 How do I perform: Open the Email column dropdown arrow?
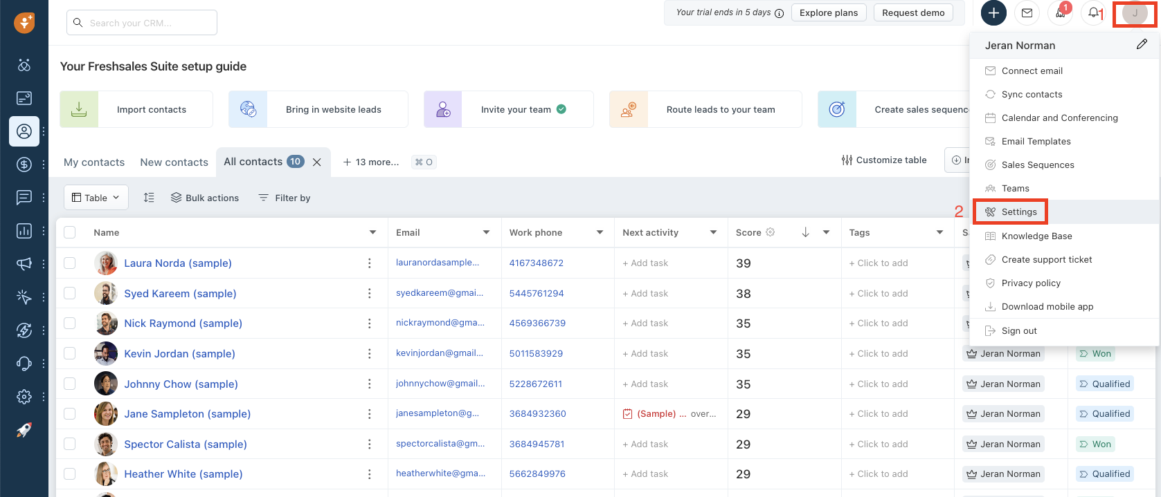point(486,232)
